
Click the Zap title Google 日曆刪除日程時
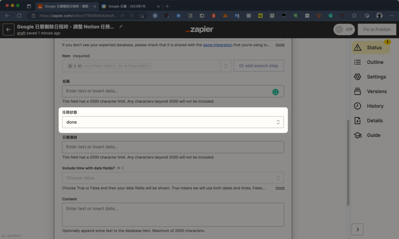coord(65,27)
